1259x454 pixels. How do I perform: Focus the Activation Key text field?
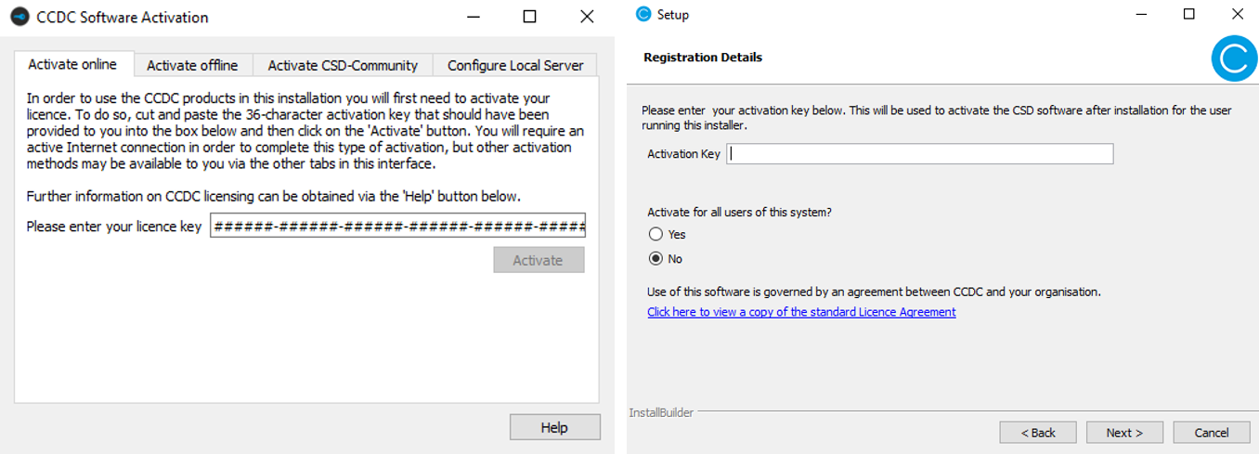click(919, 154)
